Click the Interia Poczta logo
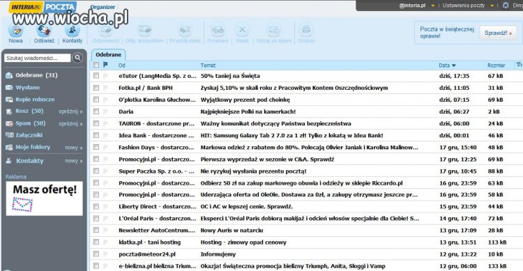Image resolution: width=523 pixels, height=271 pixels. click(x=43, y=7)
